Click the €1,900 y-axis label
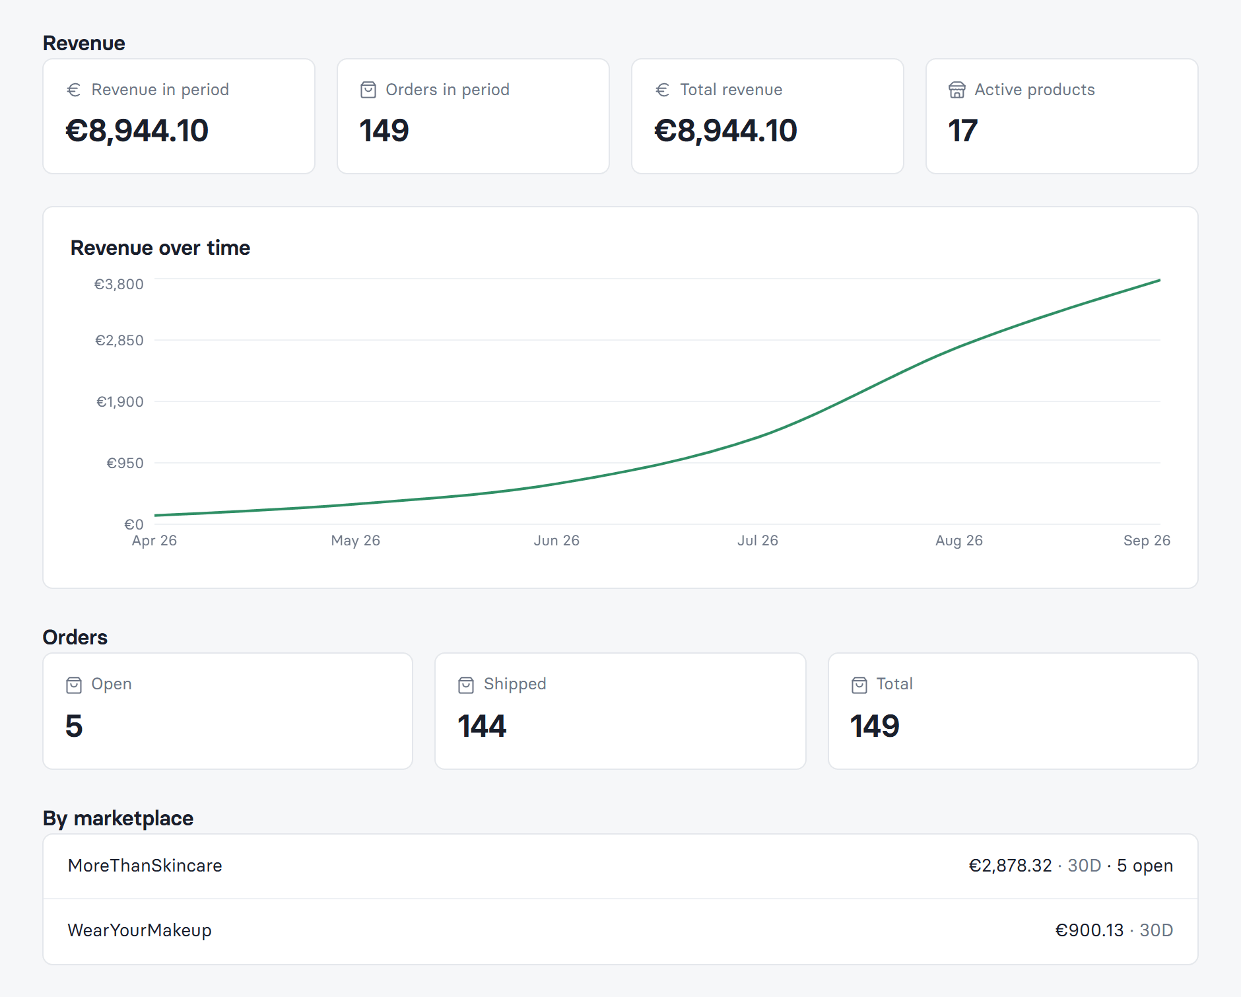This screenshot has width=1241, height=997. [x=120, y=401]
